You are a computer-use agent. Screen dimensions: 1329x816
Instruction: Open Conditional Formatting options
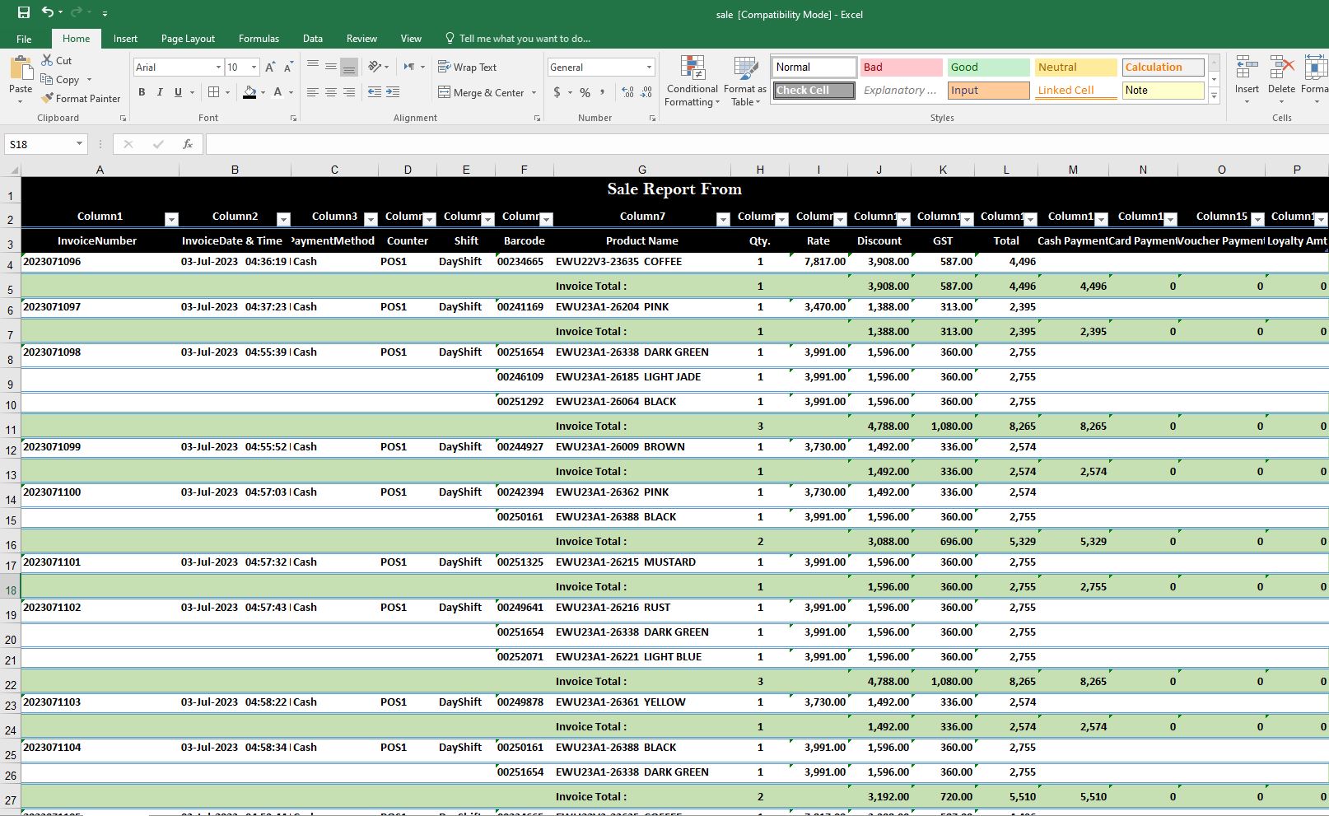pyautogui.click(x=692, y=80)
